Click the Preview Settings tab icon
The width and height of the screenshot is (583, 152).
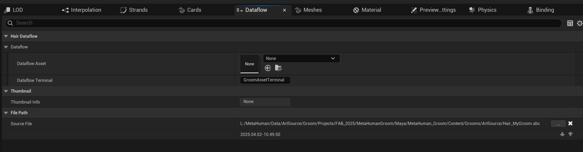[414, 10]
